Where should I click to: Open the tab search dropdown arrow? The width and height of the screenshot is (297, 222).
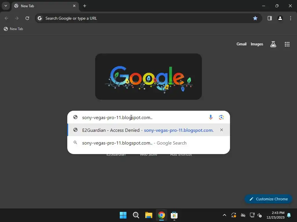point(6,6)
